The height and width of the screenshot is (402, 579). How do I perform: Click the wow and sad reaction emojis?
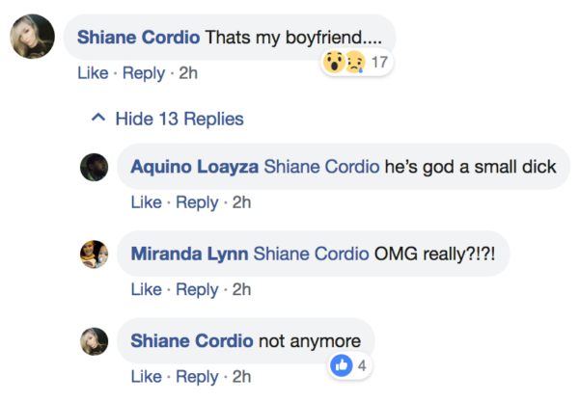[x=345, y=63]
